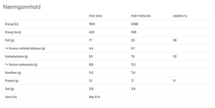Click the ENERGI % column header

pos(180,16)
